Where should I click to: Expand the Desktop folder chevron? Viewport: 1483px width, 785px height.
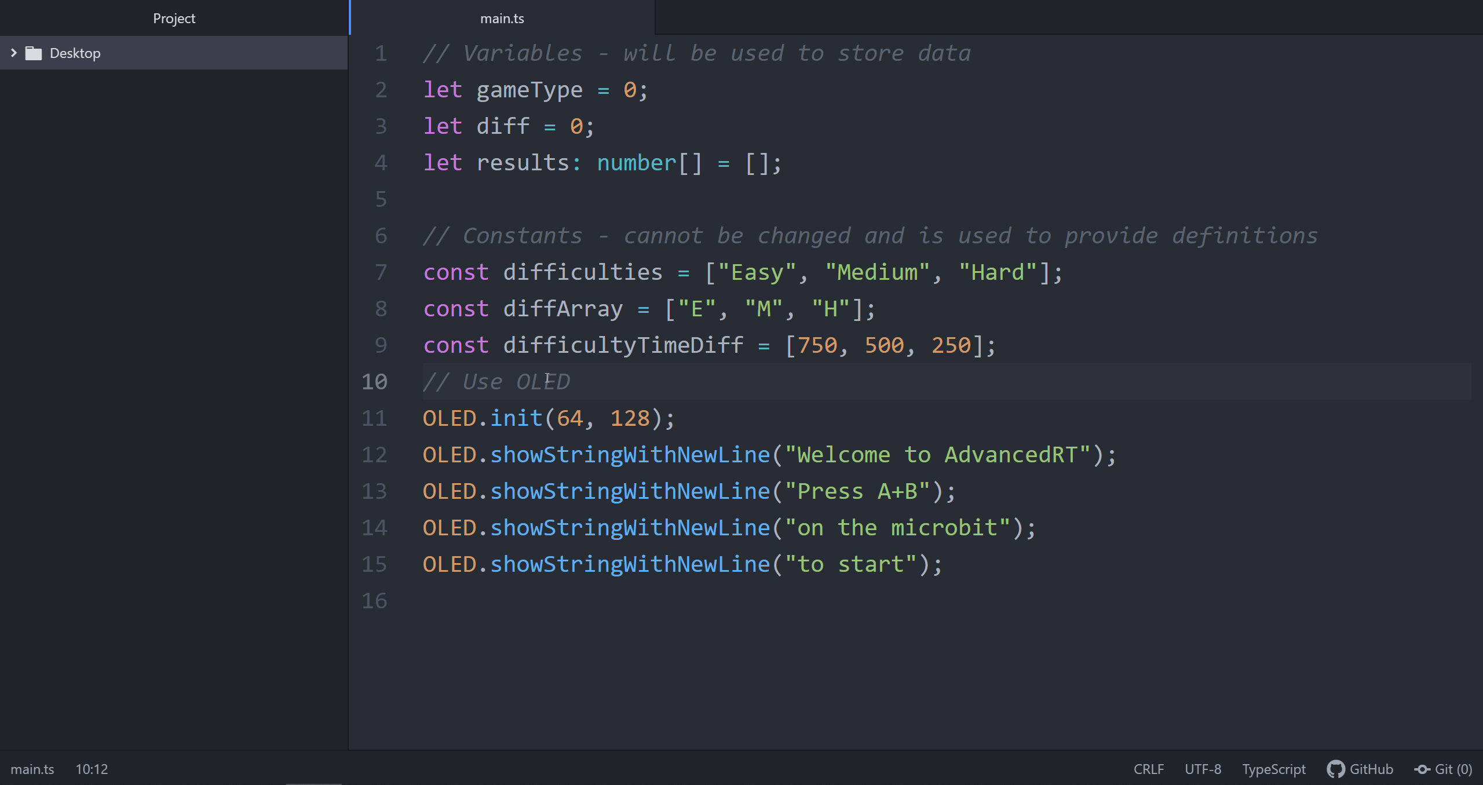[x=14, y=53]
